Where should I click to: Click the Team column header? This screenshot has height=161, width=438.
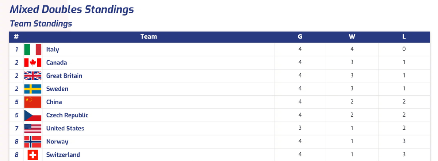[149, 36]
